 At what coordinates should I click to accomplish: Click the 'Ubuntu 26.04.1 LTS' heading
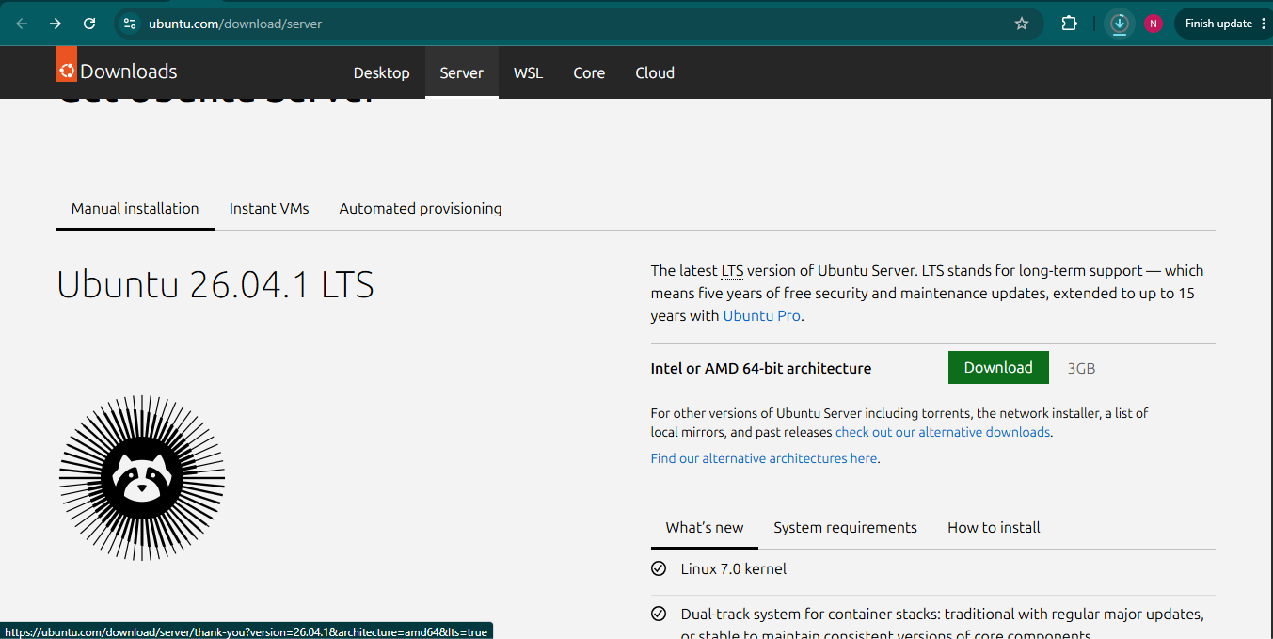215,284
